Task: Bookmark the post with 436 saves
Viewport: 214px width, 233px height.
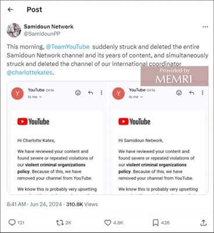Action: 155,223
